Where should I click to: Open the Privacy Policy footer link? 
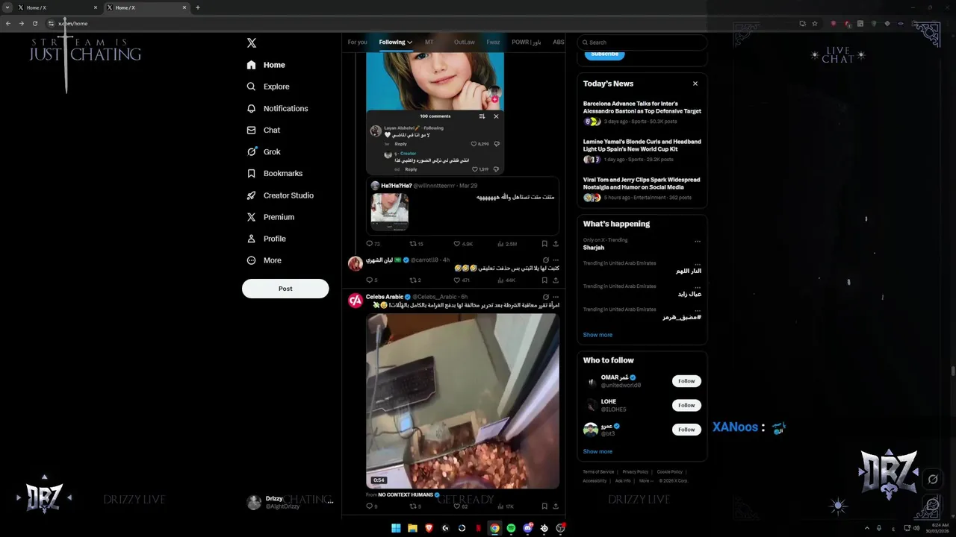pyautogui.click(x=636, y=472)
